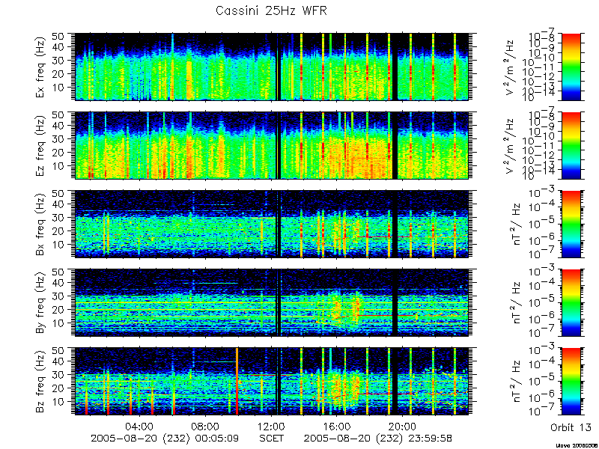
Task: Click the Bz spectrogram panel
Action: point(272,382)
